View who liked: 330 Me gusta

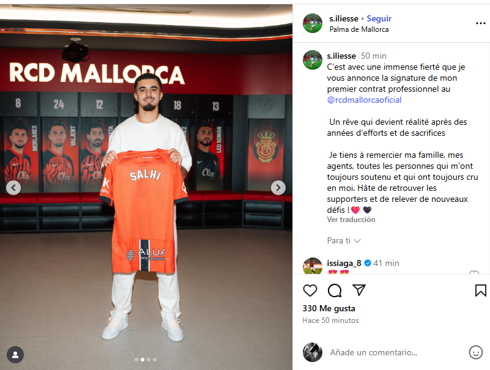coord(329,309)
